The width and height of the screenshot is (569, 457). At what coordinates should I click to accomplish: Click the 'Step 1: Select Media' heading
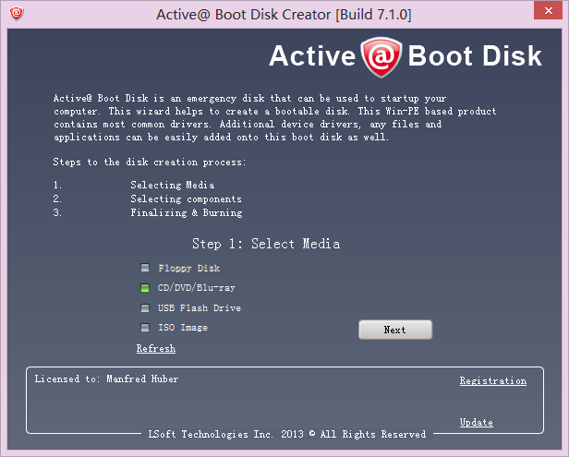pyautogui.click(x=266, y=244)
